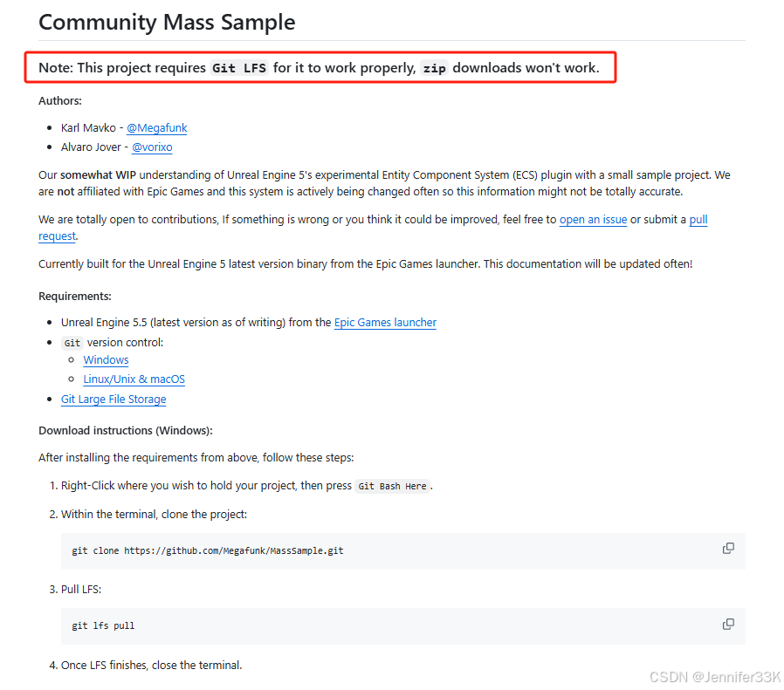Copy the git lfs pull command snippet
Screen dimensions: 784x690
point(728,624)
